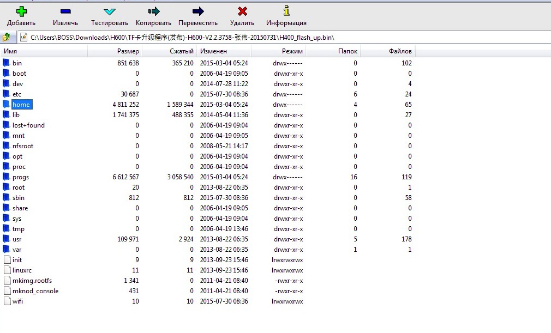Sort by Изменен column header

tap(224, 51)
